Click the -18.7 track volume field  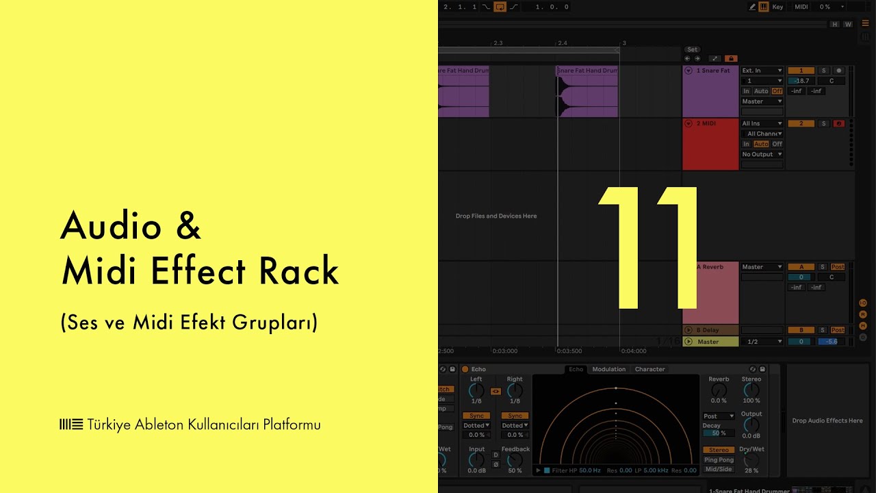801,81
